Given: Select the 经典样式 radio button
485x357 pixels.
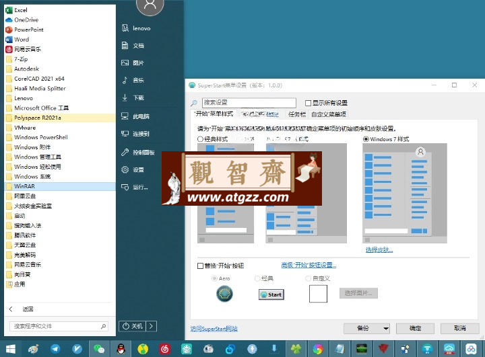Looking at the screenshot, I should coord(200,139).
